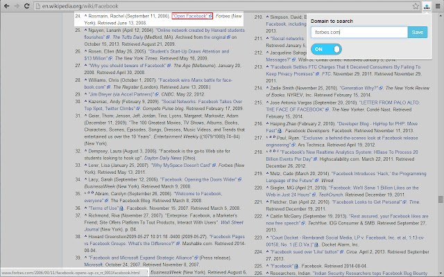This screenshot has width=444, height=277.
Task: Open The Tufts Daily link
Action: 128,37
